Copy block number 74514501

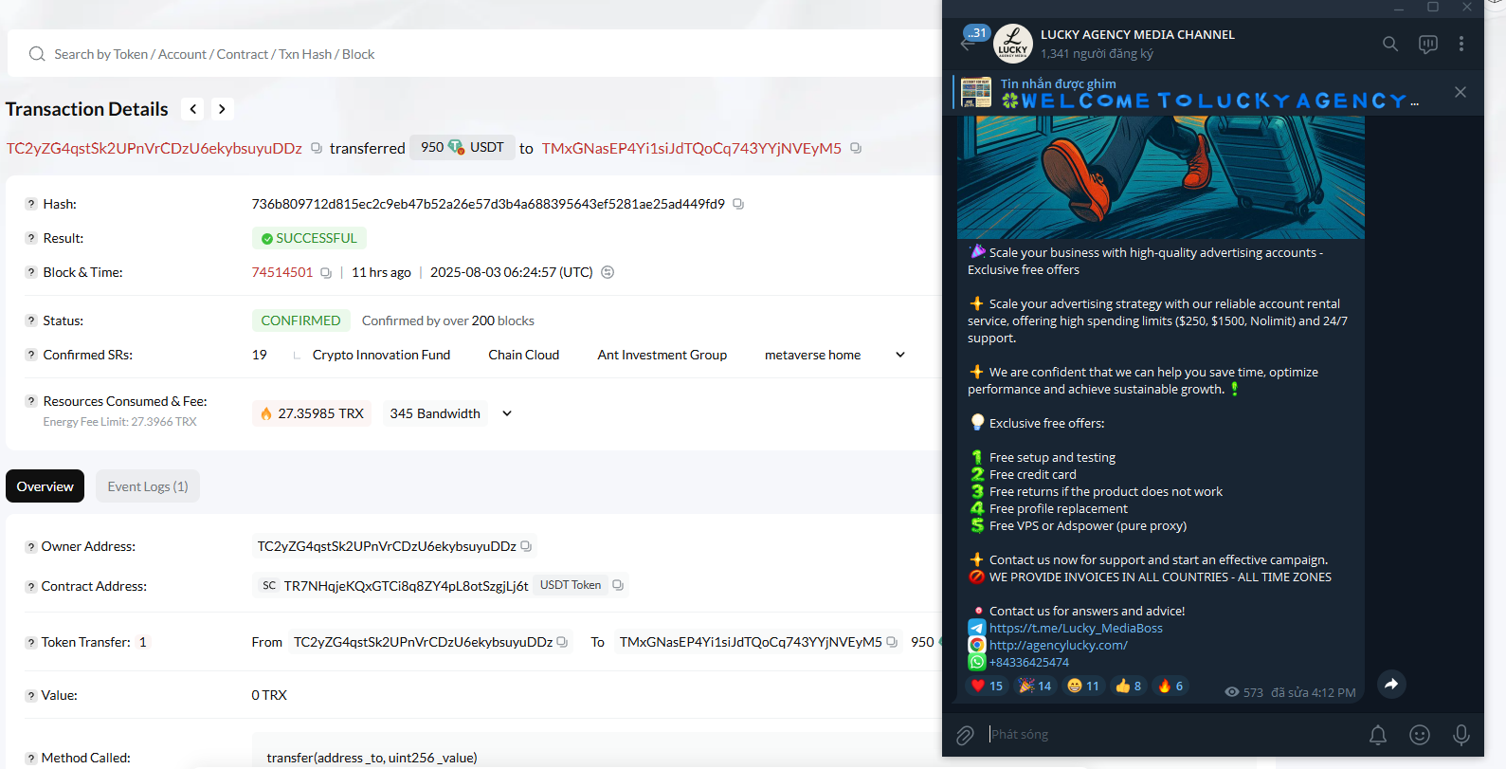tap(326, 273)
